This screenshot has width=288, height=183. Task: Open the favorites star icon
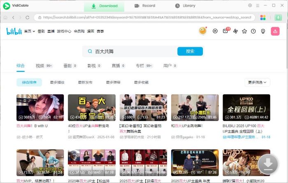tap(244, 31)
